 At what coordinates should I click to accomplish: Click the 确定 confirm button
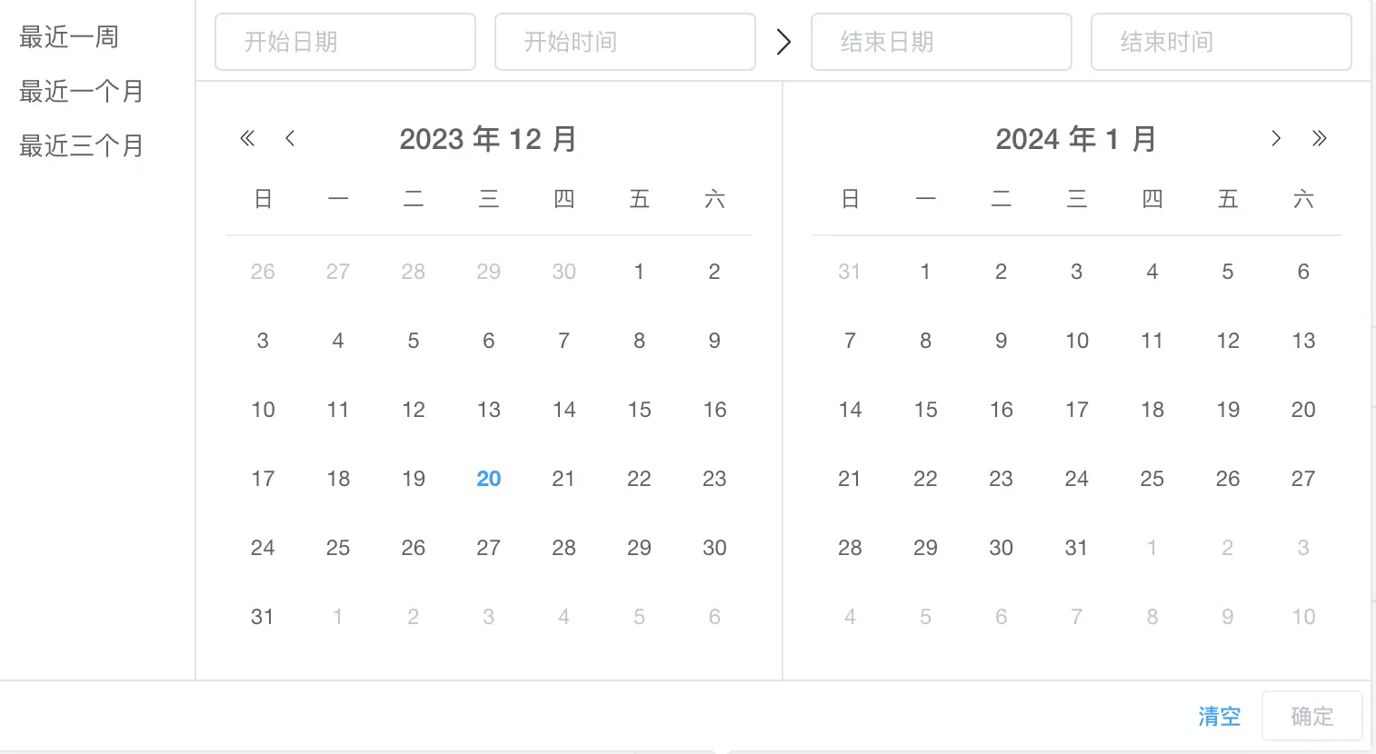pyautogui.click(x=1311, y=716)
